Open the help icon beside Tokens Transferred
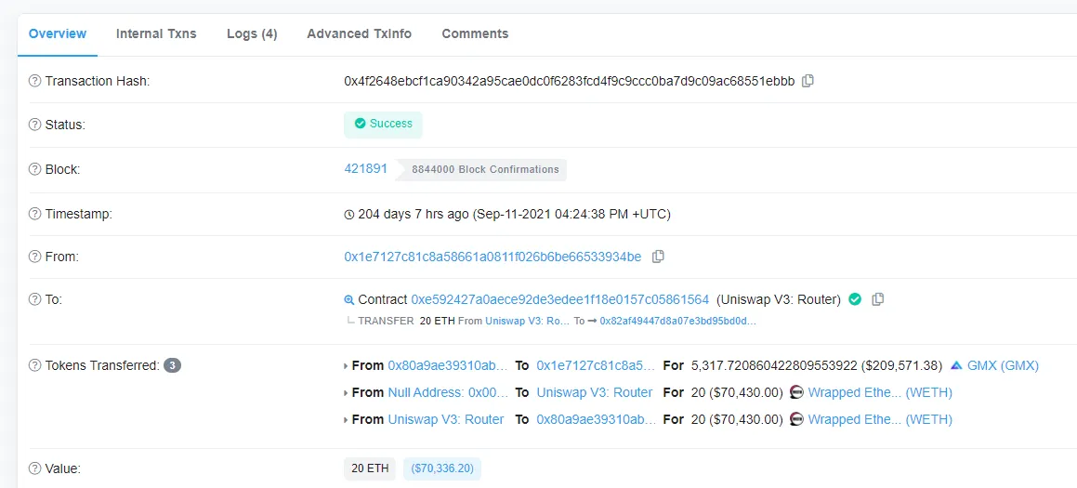Image resolution: width=1077 pixels, height=488 pixels. (34, 365)
